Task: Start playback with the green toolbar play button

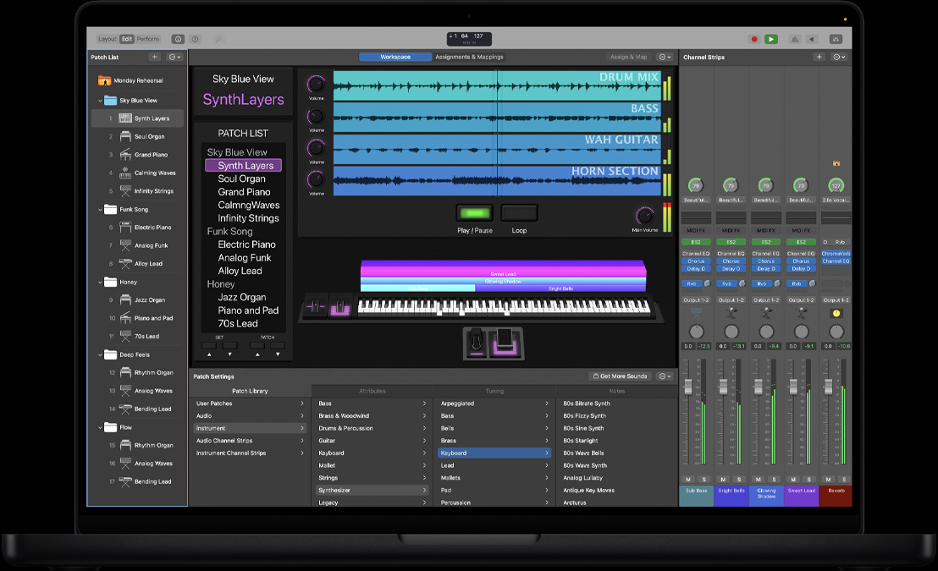Action: point(771,39)
